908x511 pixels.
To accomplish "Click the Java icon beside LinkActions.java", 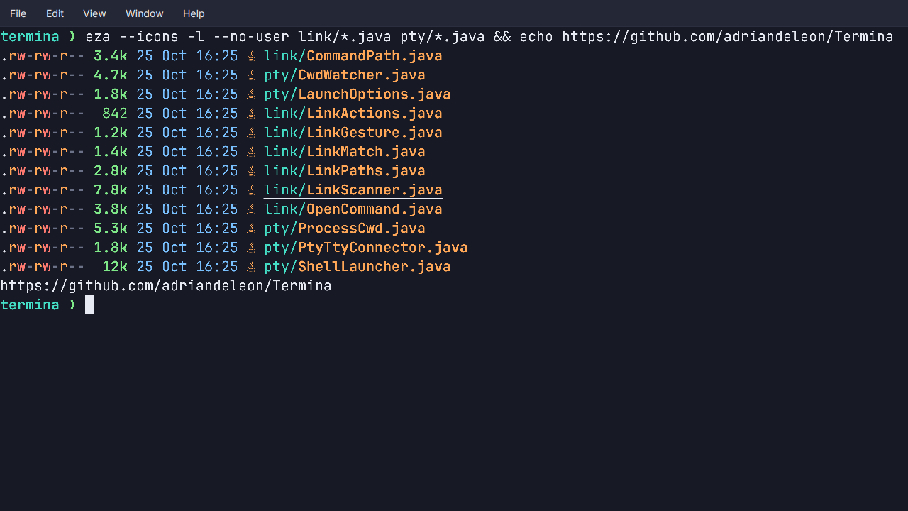I will tap(251, 114).
